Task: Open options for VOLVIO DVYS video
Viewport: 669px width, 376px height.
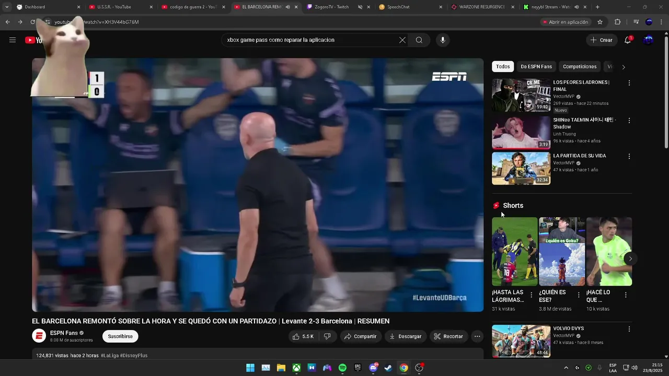Action: coord(629,329)
